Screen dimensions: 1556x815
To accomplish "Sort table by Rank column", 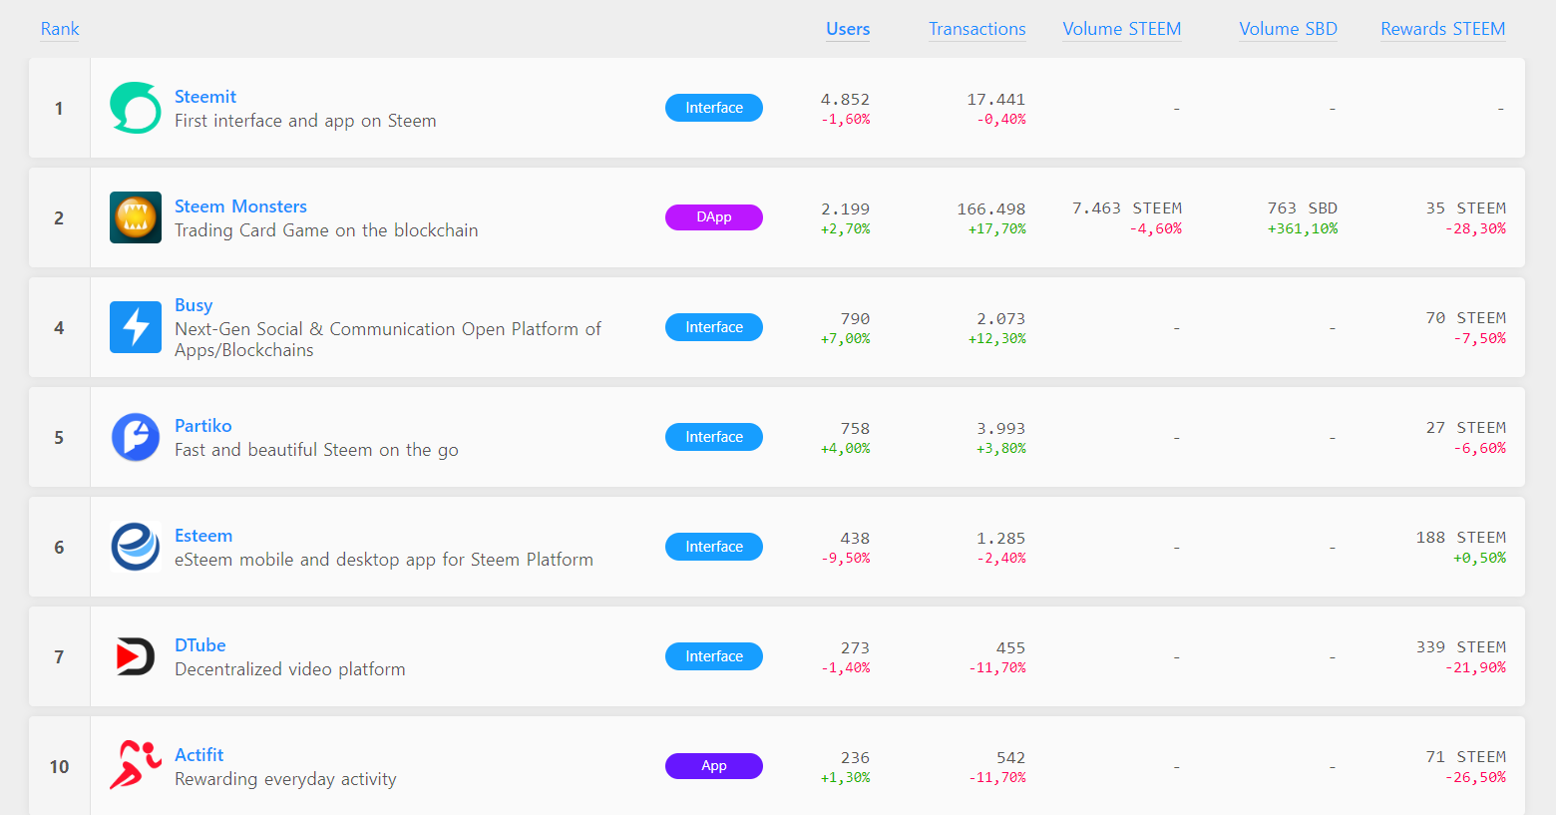I will coord(60,29).
